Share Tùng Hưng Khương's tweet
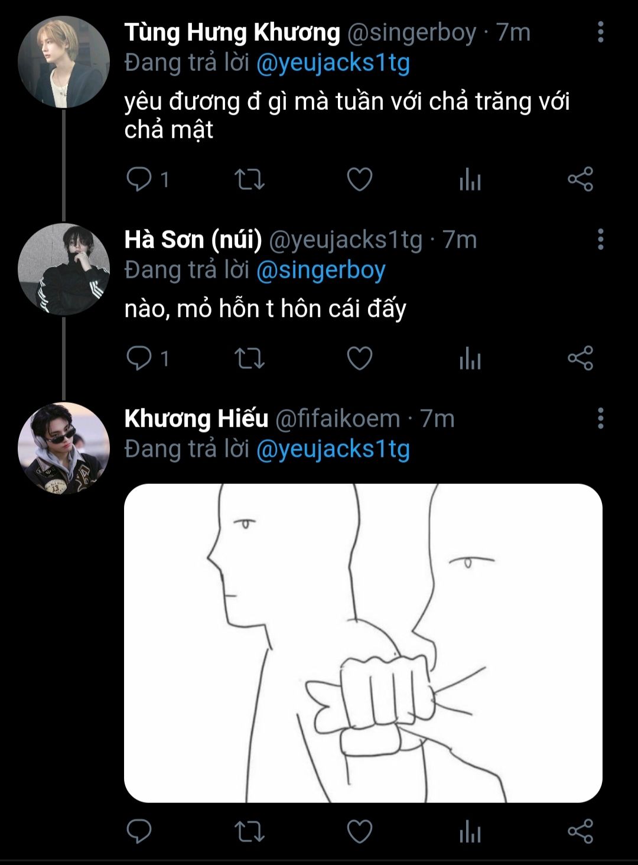This screenshot has width=638, height=865. (x=580, y=179)
